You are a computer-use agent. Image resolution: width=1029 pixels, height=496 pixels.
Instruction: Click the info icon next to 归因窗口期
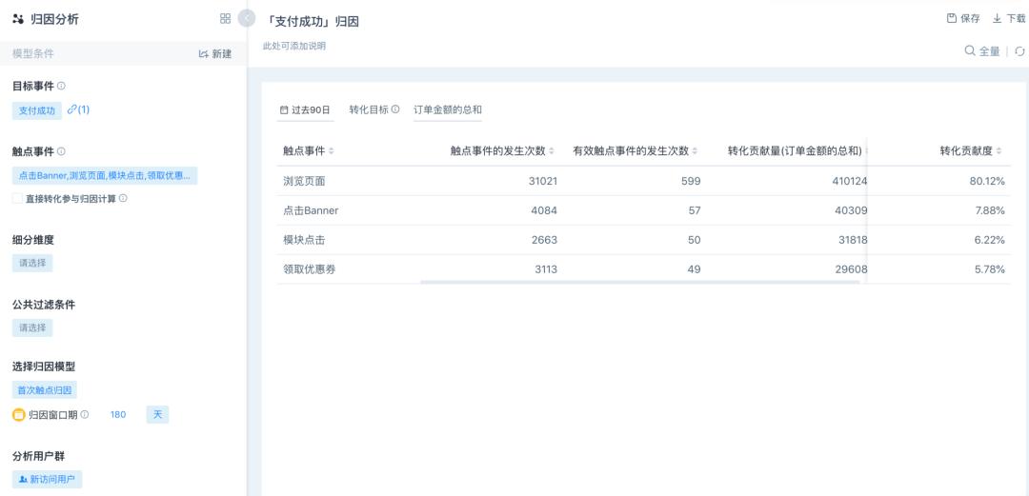point(85,415)
